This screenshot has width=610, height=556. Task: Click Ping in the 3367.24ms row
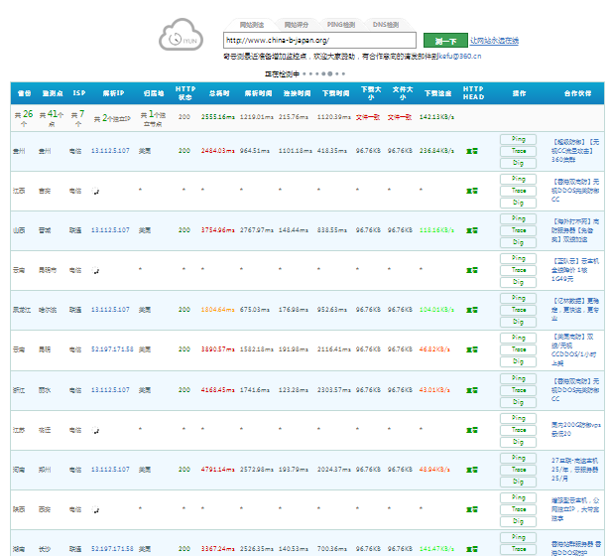pos(518,537)
